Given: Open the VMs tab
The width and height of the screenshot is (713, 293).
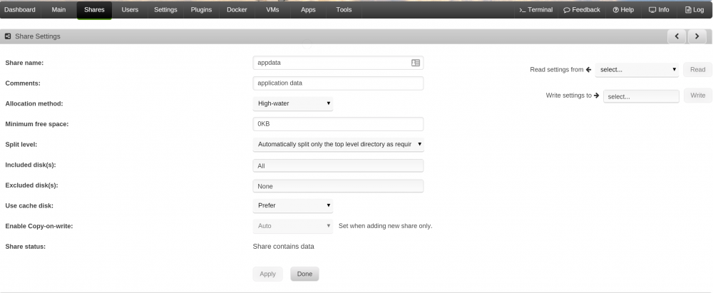Looking at the screenshot, I should click(273, 9).
